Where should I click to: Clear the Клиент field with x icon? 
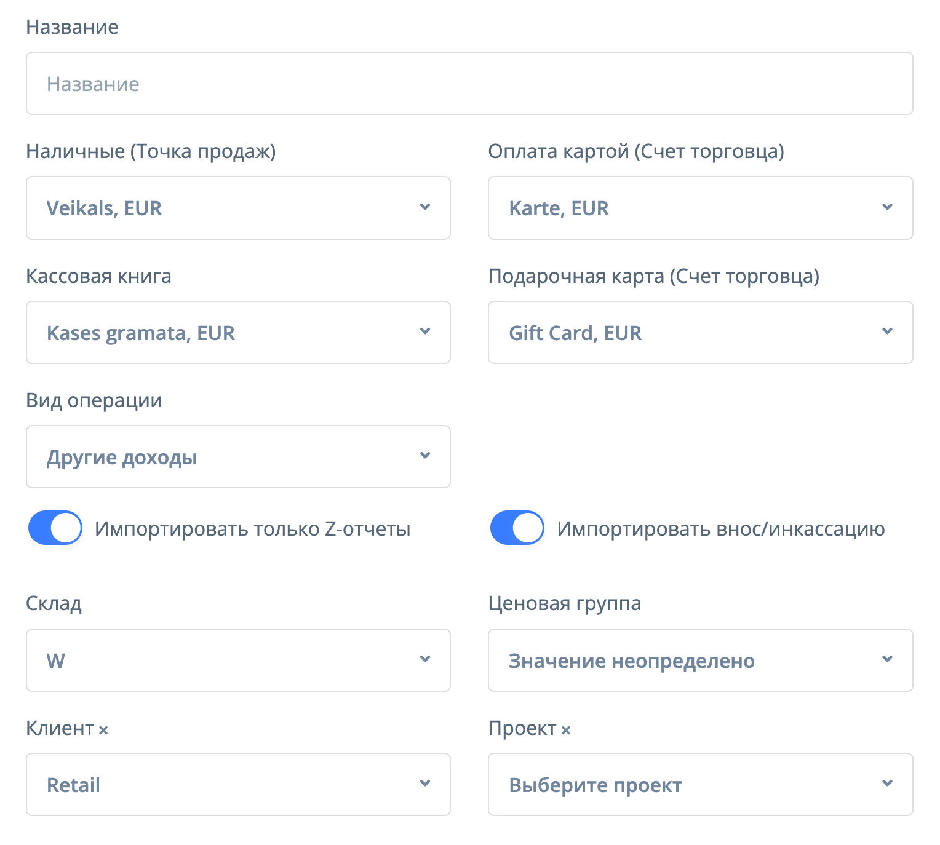[x=103, y=730]
